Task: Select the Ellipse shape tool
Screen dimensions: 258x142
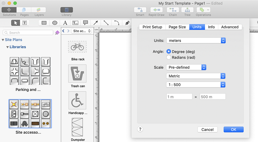Action: coord(55,23)
